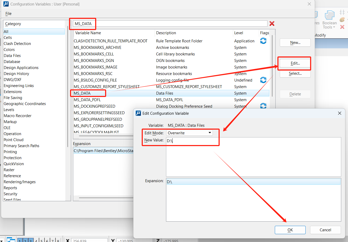Cancel the Edit Configuration Variable dialog

pos(325,230)
